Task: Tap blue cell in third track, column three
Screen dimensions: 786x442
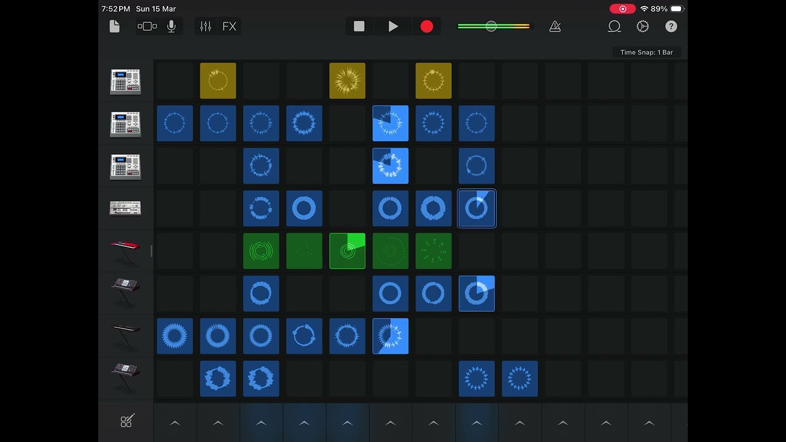Action: [261, 166]
